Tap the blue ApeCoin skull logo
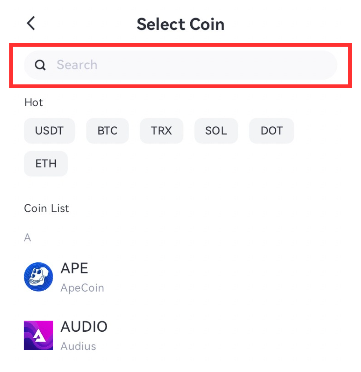Screen dimensions: 361x372 38,277
